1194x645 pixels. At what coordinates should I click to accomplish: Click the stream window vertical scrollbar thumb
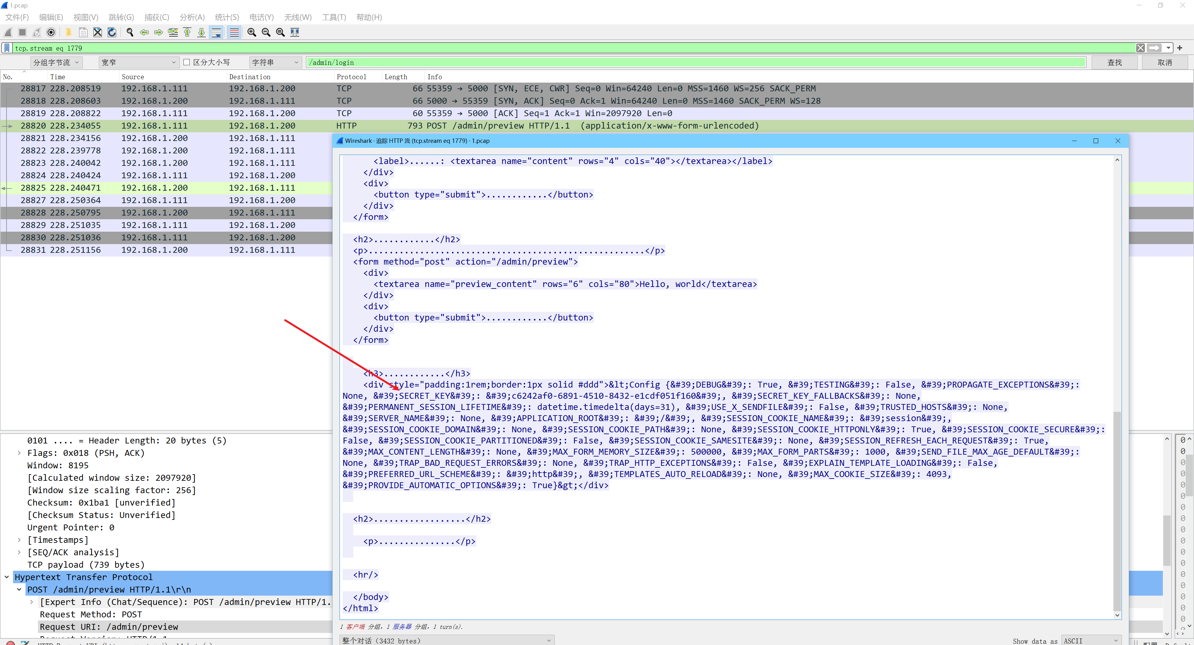pos(1117,511)
